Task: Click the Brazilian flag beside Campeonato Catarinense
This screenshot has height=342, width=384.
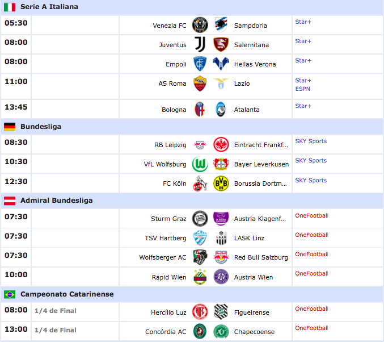Action: coord(10,294)
